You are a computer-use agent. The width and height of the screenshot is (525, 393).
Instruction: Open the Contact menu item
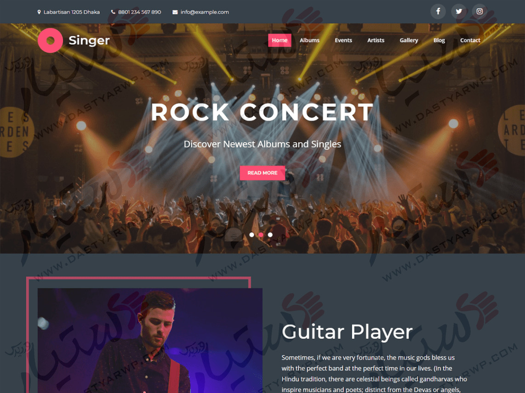[470, 40]
